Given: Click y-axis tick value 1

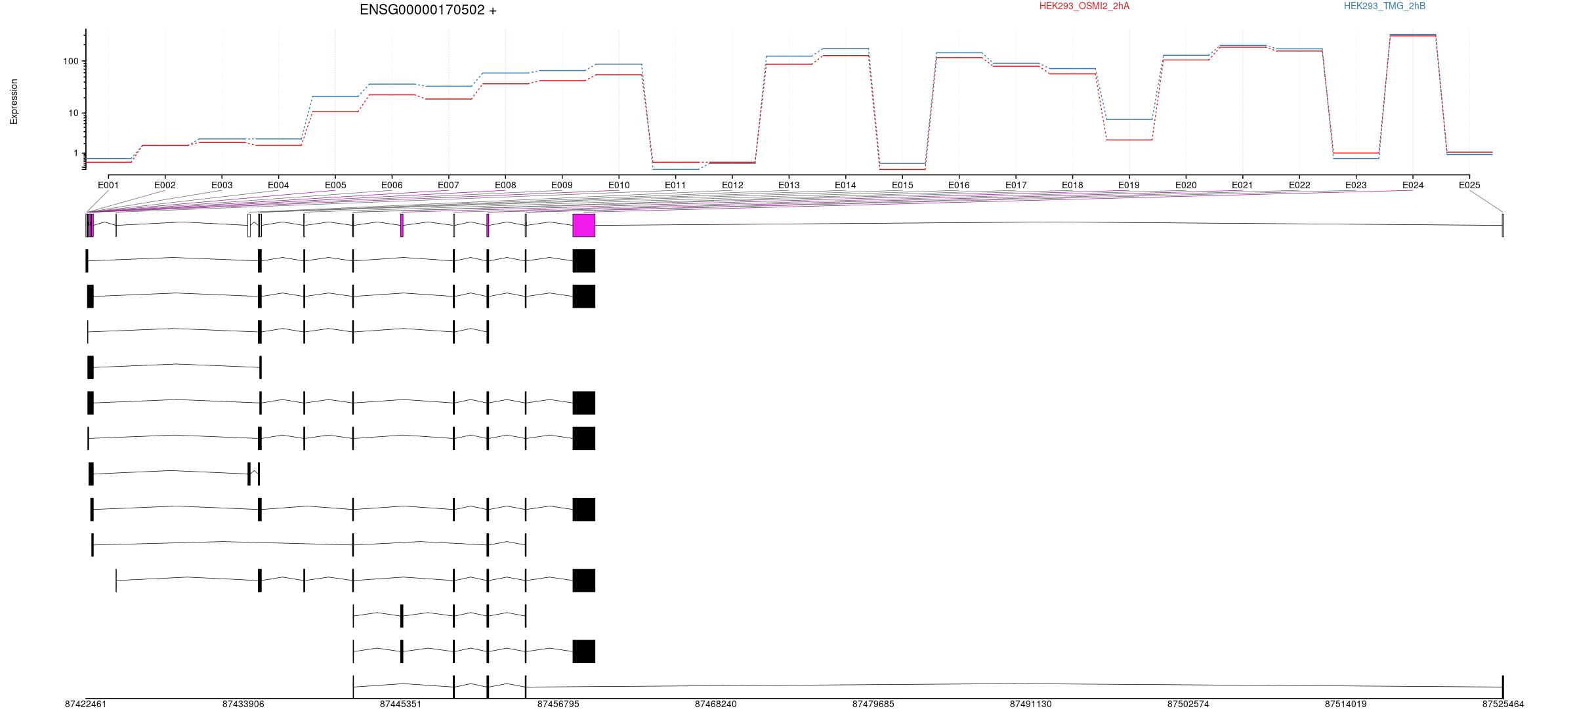Looking at the screenshot, I should click(75, 153).
